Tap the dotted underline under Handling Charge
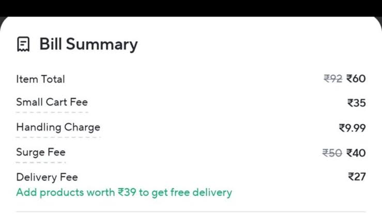The image size is (382, 214). 58,137
